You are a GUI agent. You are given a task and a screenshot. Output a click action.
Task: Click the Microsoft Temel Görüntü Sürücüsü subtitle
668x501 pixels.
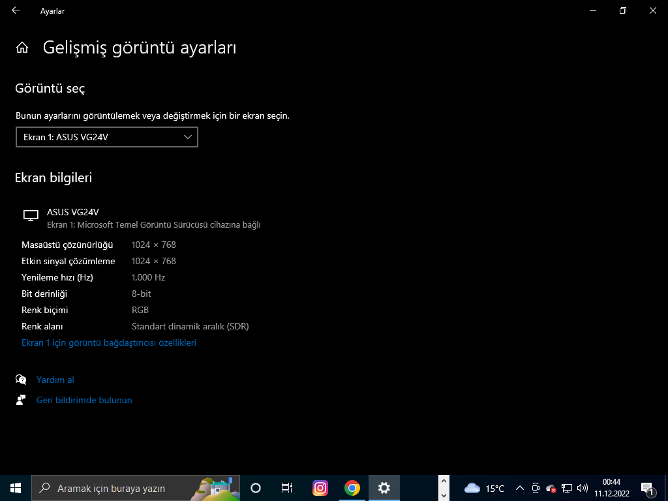tap(154, 224)
